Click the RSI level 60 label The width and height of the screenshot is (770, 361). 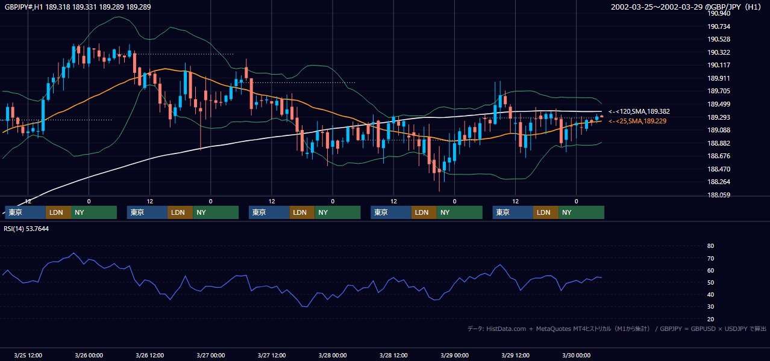click(710, 270)
